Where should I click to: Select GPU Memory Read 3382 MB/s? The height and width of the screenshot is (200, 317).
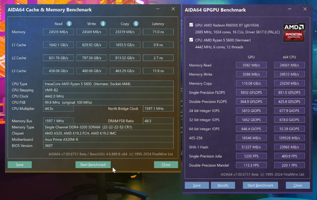251,65
